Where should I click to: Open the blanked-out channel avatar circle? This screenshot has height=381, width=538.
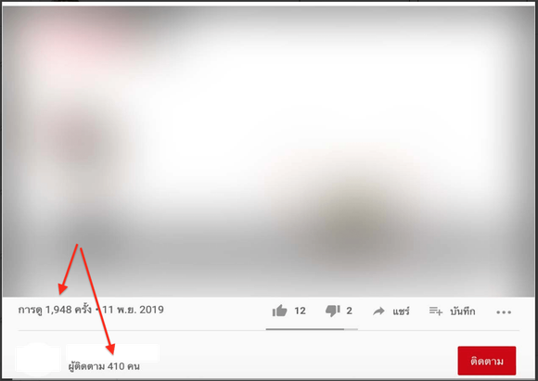[37, 359]
